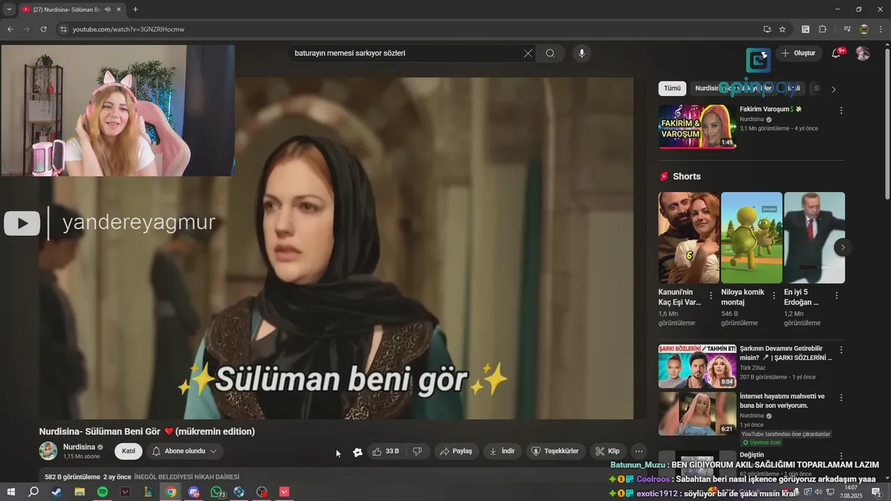Open the media control music-note icon
This screenshot has height=501, width=891.
[847, 29]
